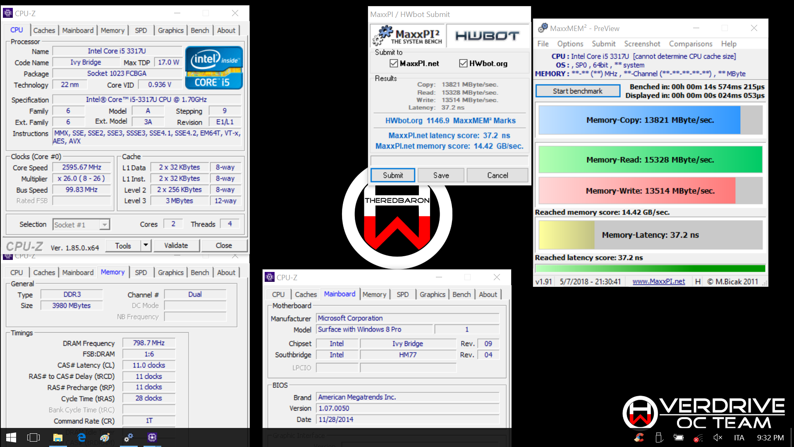Open About tab in Mainboard CPU-Z window
Screen dimensions: 794x447
pos(488,294)
